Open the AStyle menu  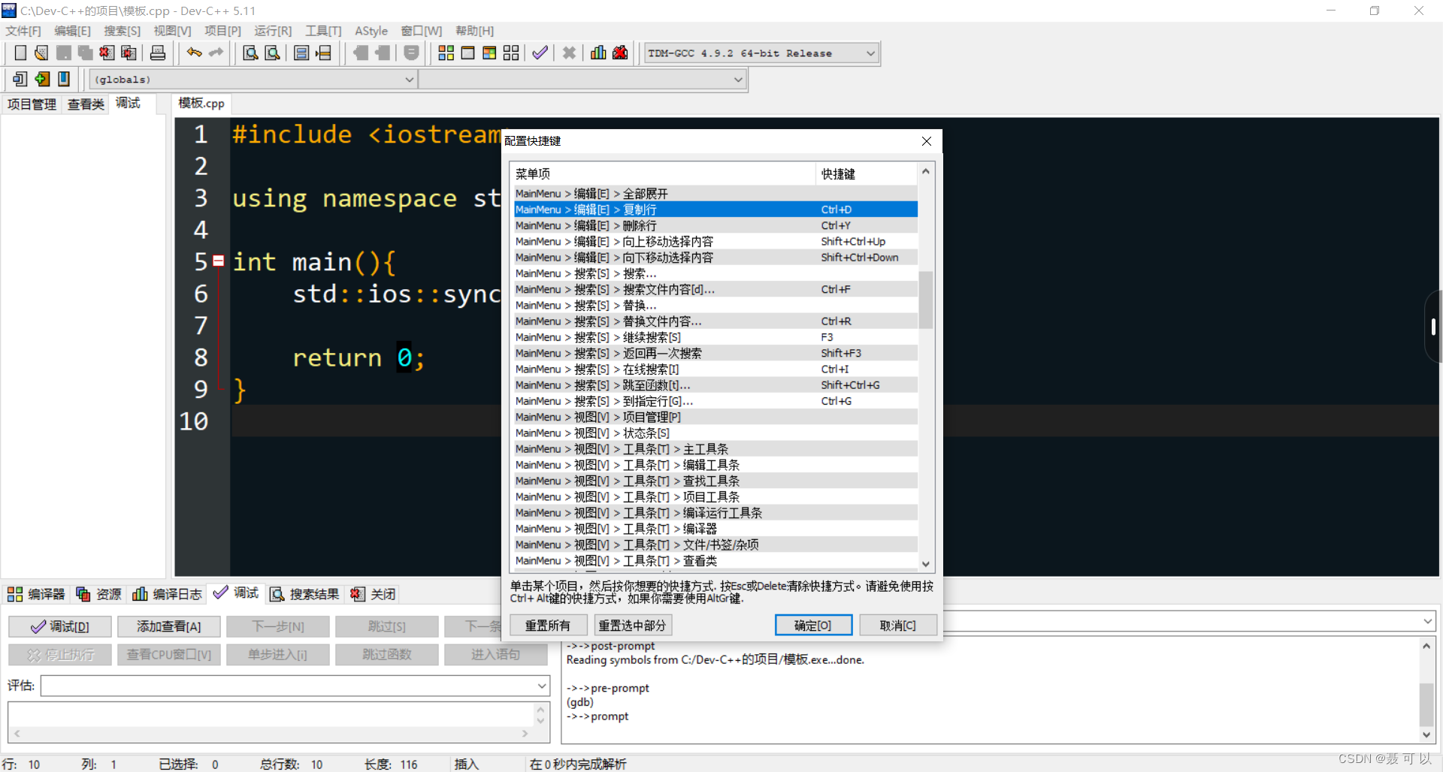(371, 31)
